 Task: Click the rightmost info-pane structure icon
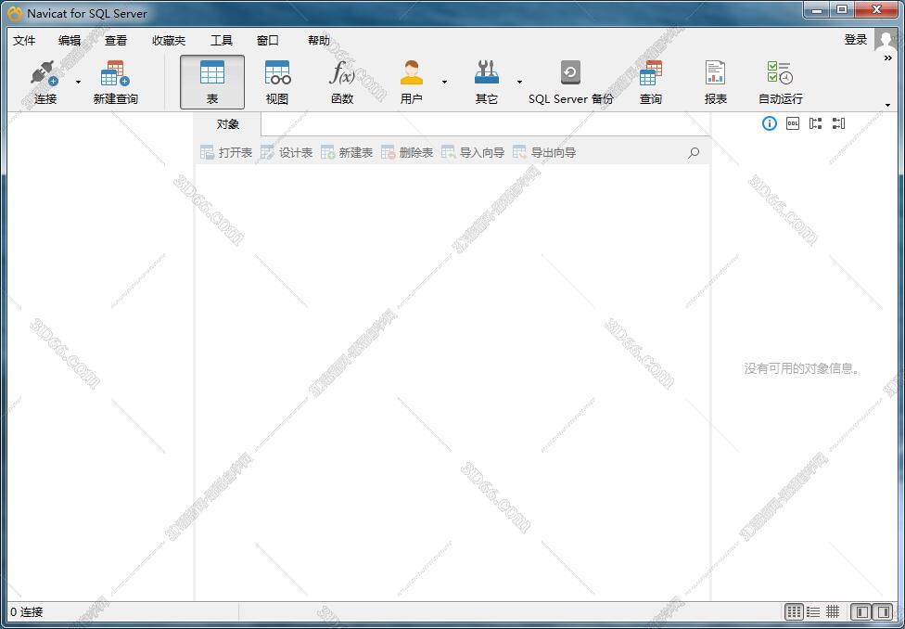pyautogui.click(x=838, y=123)
